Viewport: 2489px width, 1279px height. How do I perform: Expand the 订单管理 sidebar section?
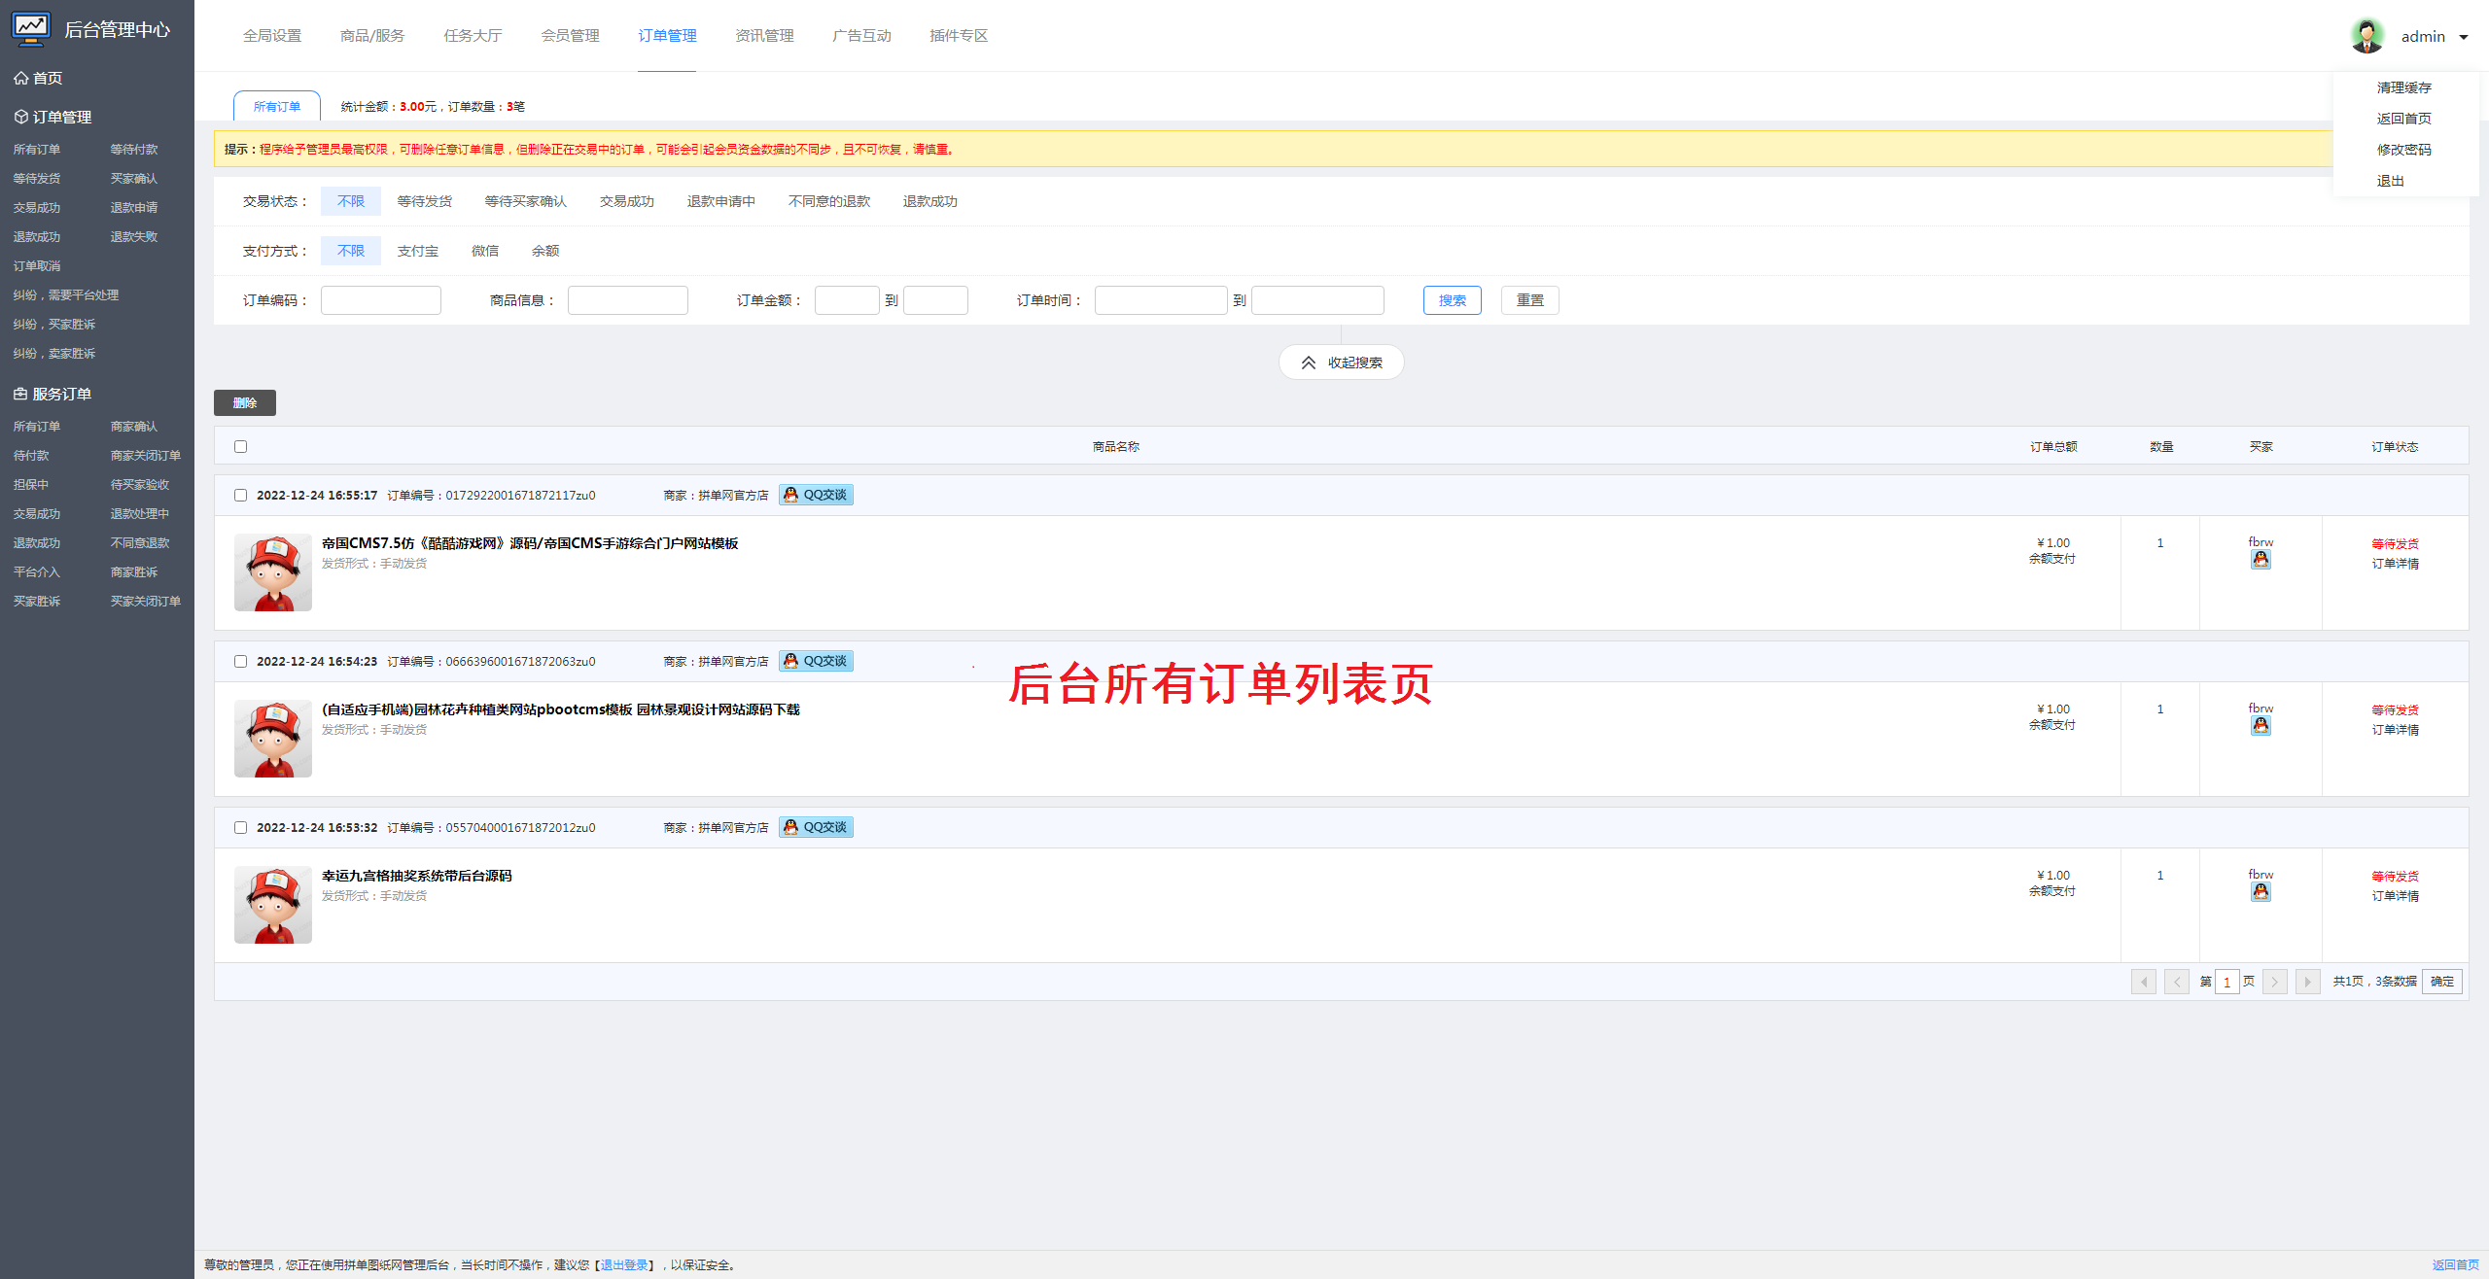tap(53, 117)
